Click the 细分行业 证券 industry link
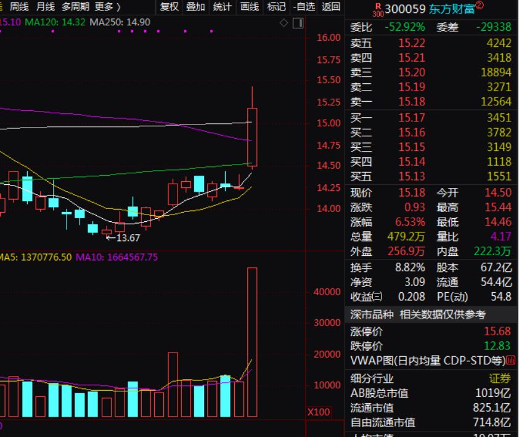Image resolution: width=519 pixels, height=437 pixels. point(500,378)
